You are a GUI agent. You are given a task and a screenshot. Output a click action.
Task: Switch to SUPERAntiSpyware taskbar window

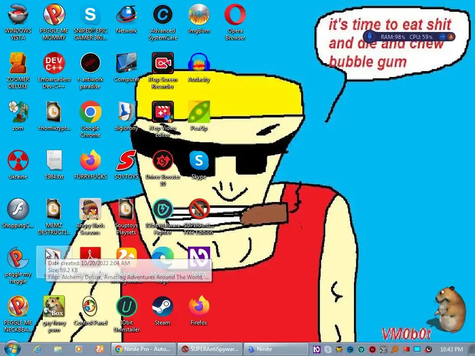point(210,349)
